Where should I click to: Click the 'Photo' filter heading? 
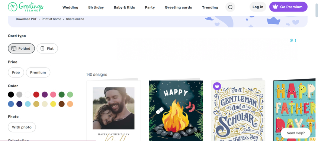click(13, 117)
